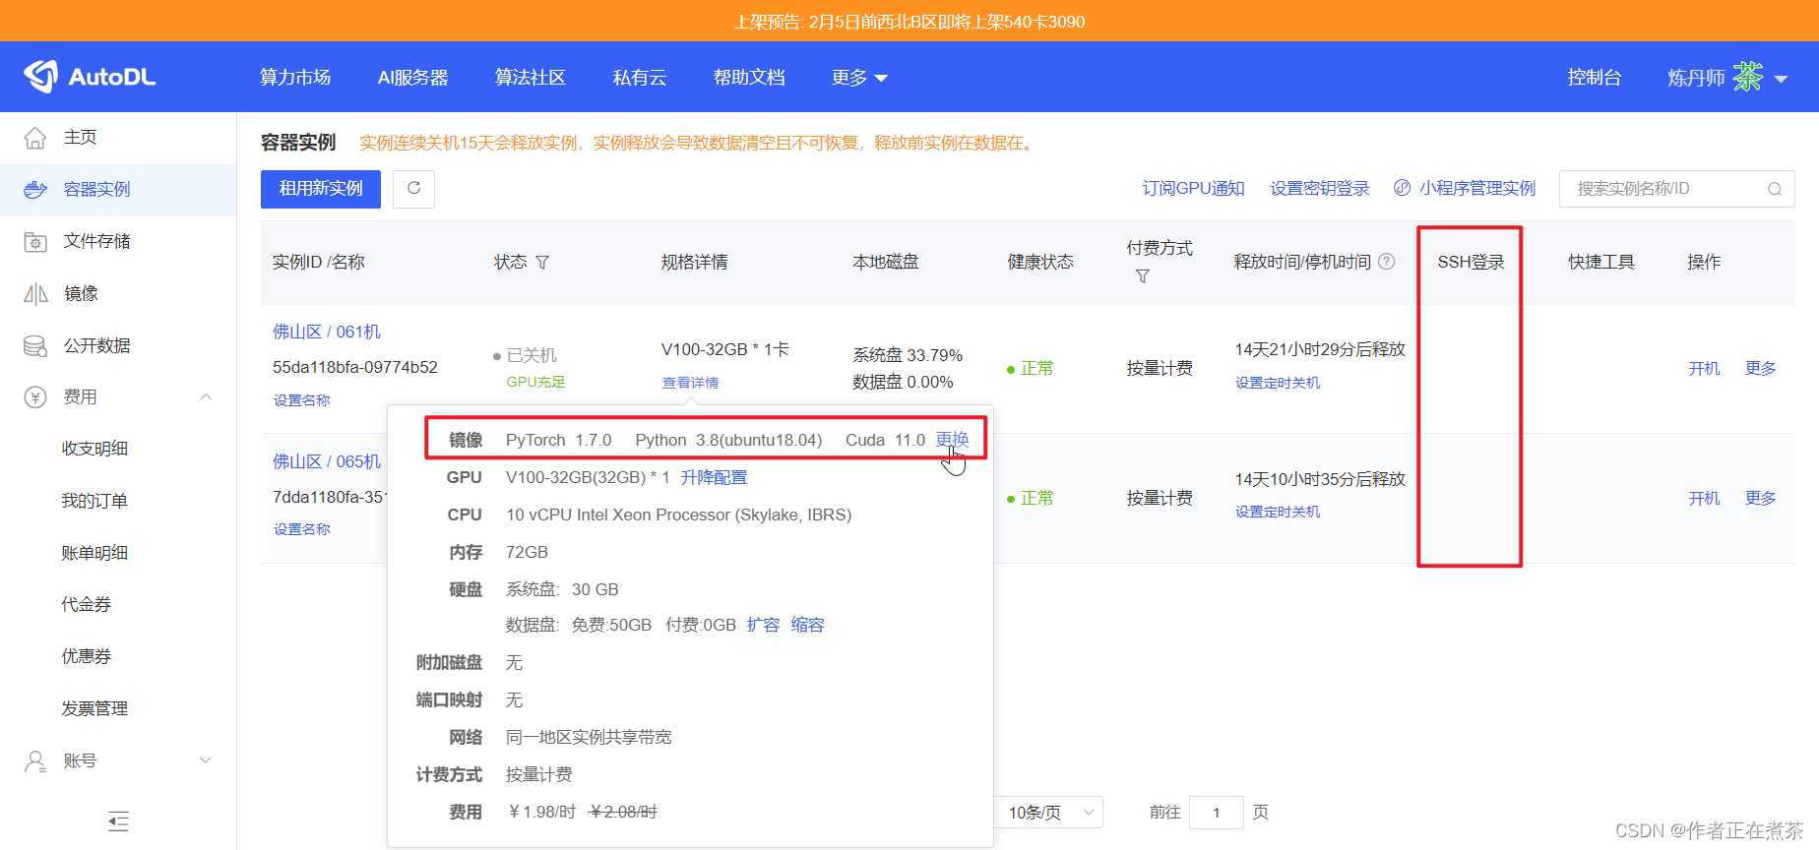
Task: Open the 主页 home icon in sidebar
Action: [x=35, y=138]
